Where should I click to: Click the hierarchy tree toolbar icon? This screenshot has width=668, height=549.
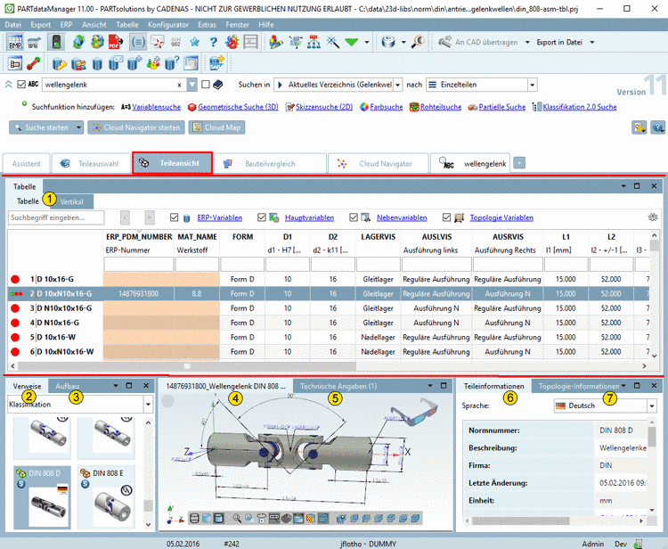point(314,42)
